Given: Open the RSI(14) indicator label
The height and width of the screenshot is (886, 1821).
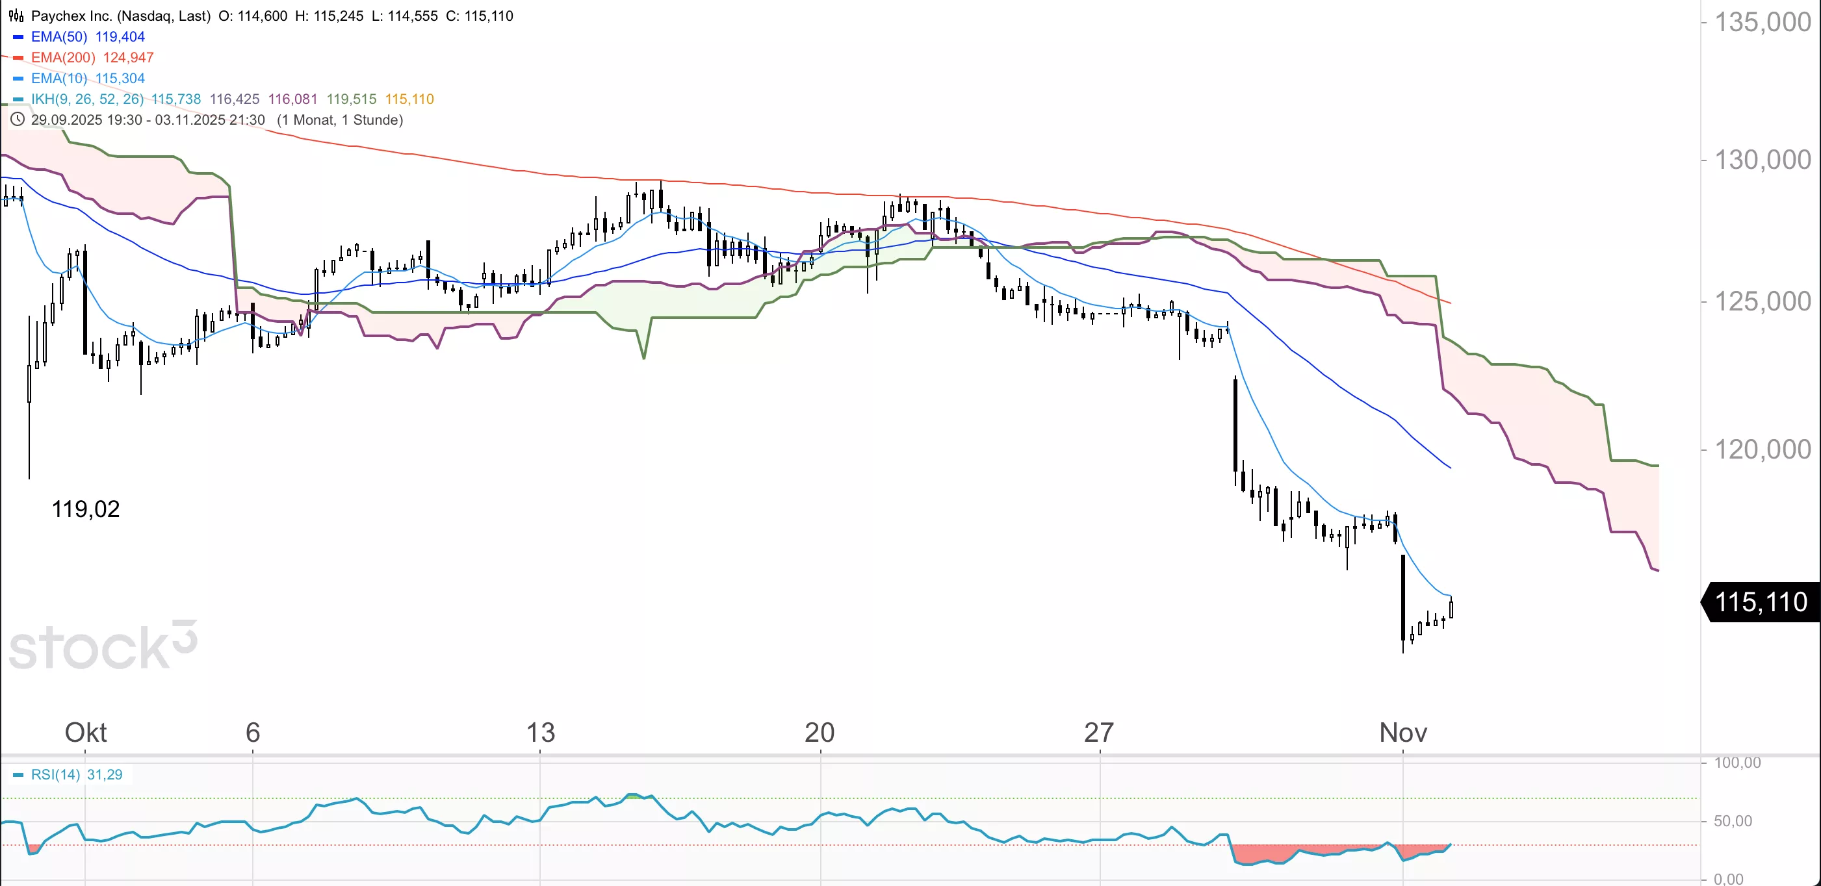Looking at the screenshot, I should (x=56, y=775).
